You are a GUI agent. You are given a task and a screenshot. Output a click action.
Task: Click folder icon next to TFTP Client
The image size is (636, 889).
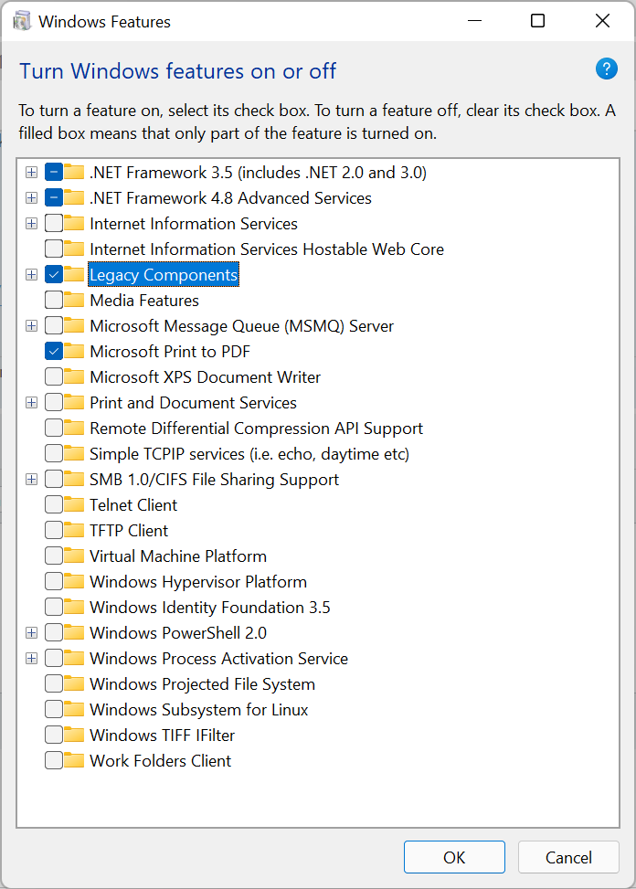click(x=74, y=530)
